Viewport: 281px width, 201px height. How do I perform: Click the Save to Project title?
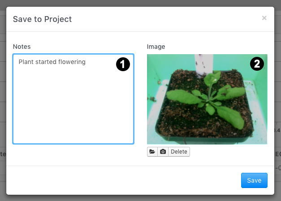pos(42,19)
